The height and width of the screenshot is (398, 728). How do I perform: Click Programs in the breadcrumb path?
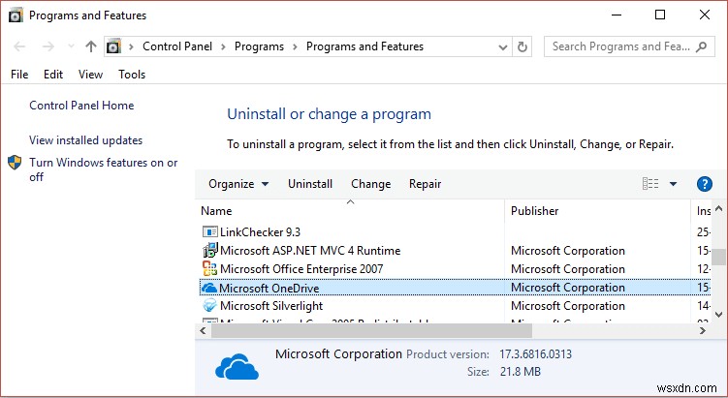point(259,46)
